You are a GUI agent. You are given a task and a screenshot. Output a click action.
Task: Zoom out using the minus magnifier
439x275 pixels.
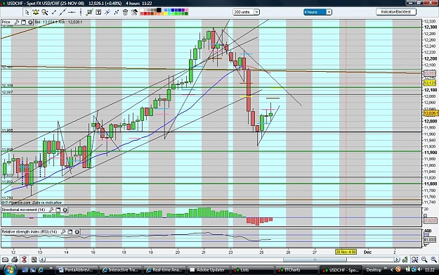click(424, 260)
